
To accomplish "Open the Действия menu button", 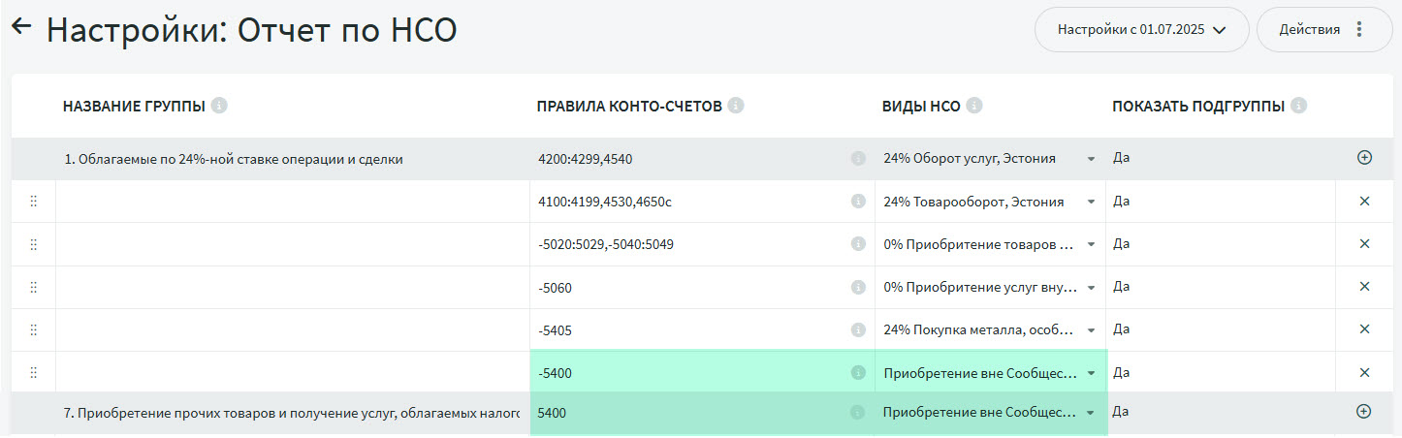I will click(1323, 29).
